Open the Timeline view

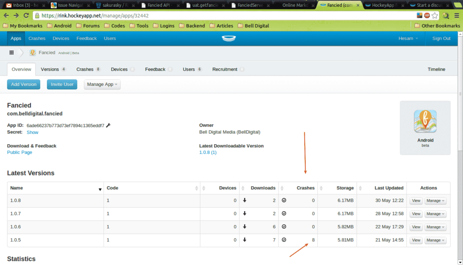[436, 69]
